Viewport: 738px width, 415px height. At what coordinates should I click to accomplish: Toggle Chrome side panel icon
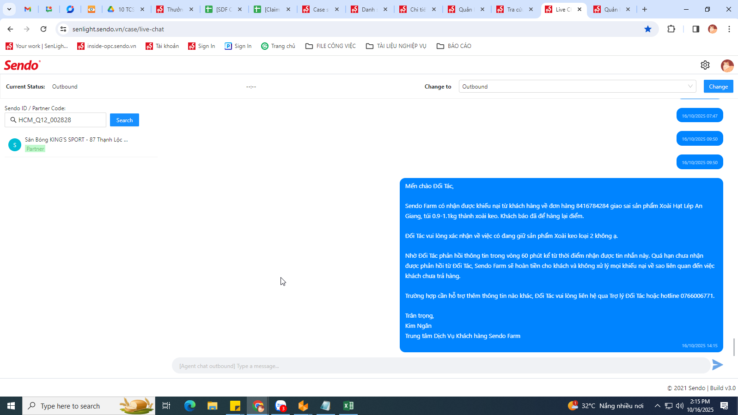pos(695,29)
